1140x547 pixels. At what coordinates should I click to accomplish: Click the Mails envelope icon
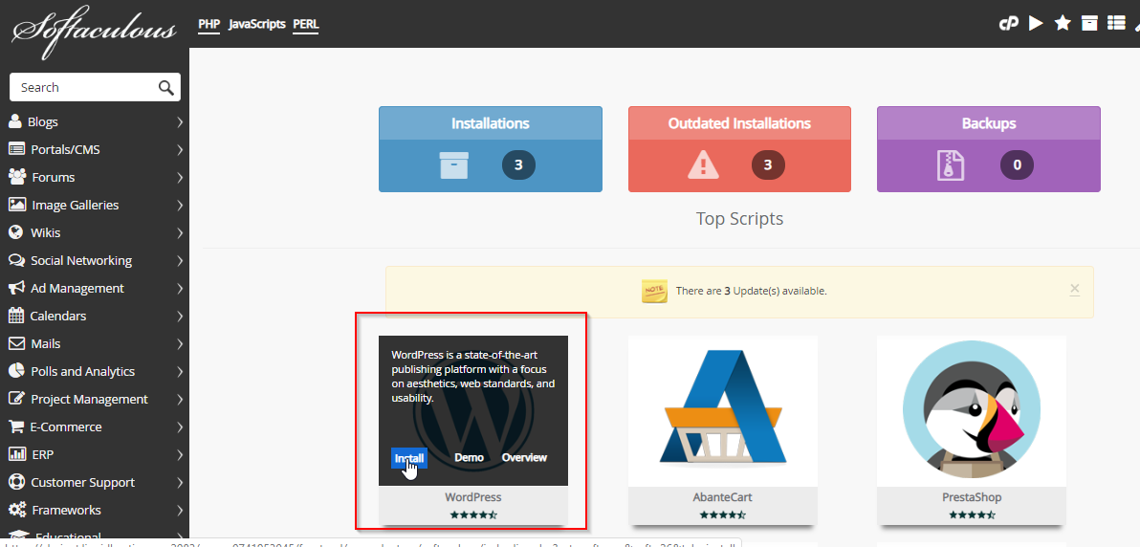point(16,343)
